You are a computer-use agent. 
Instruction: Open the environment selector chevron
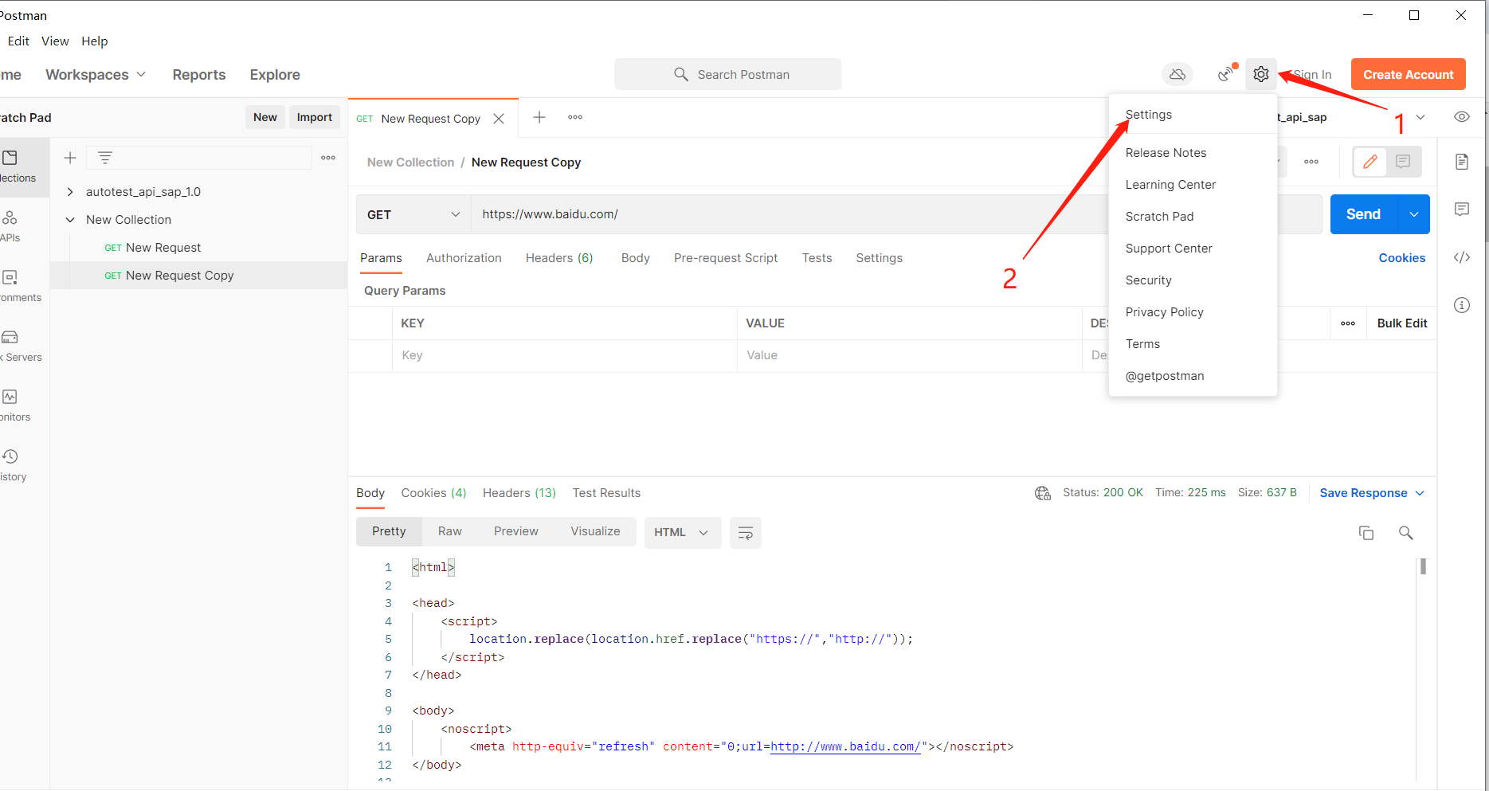[1420, 117]
